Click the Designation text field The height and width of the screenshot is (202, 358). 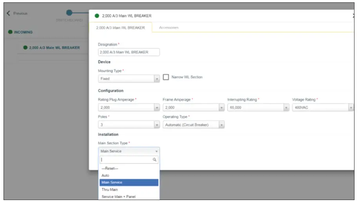click(x=129, y=52)
